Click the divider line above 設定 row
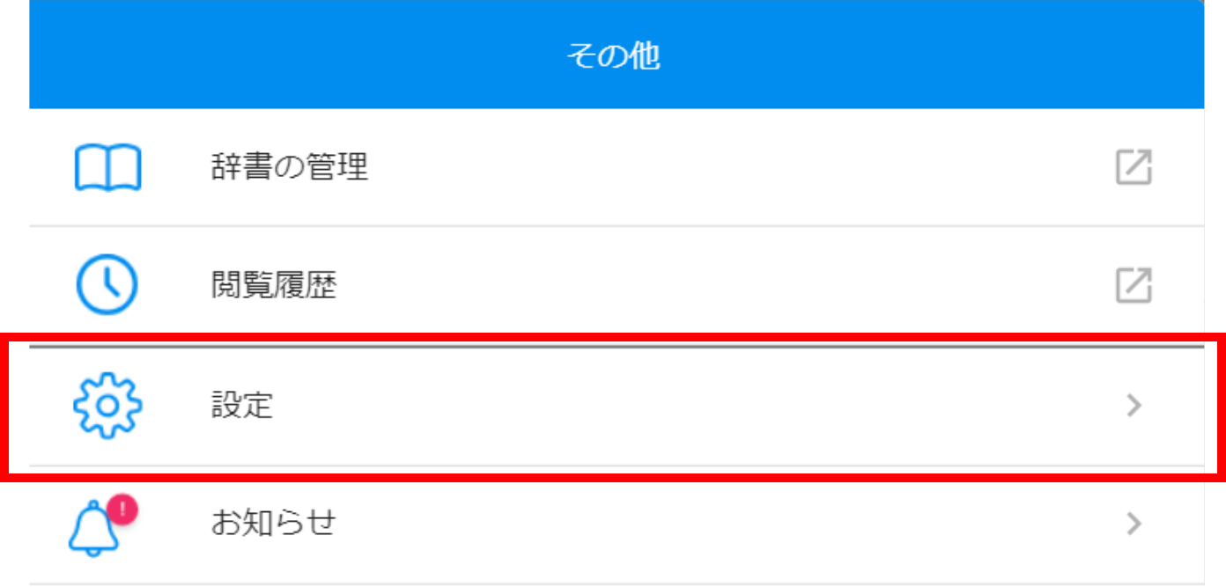The width and height of the screenshot is (1226, 587). [617, 346]
